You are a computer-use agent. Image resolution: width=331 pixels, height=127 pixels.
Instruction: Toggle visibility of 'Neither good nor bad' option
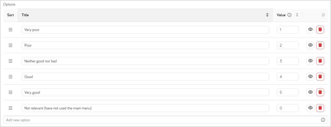310,61
